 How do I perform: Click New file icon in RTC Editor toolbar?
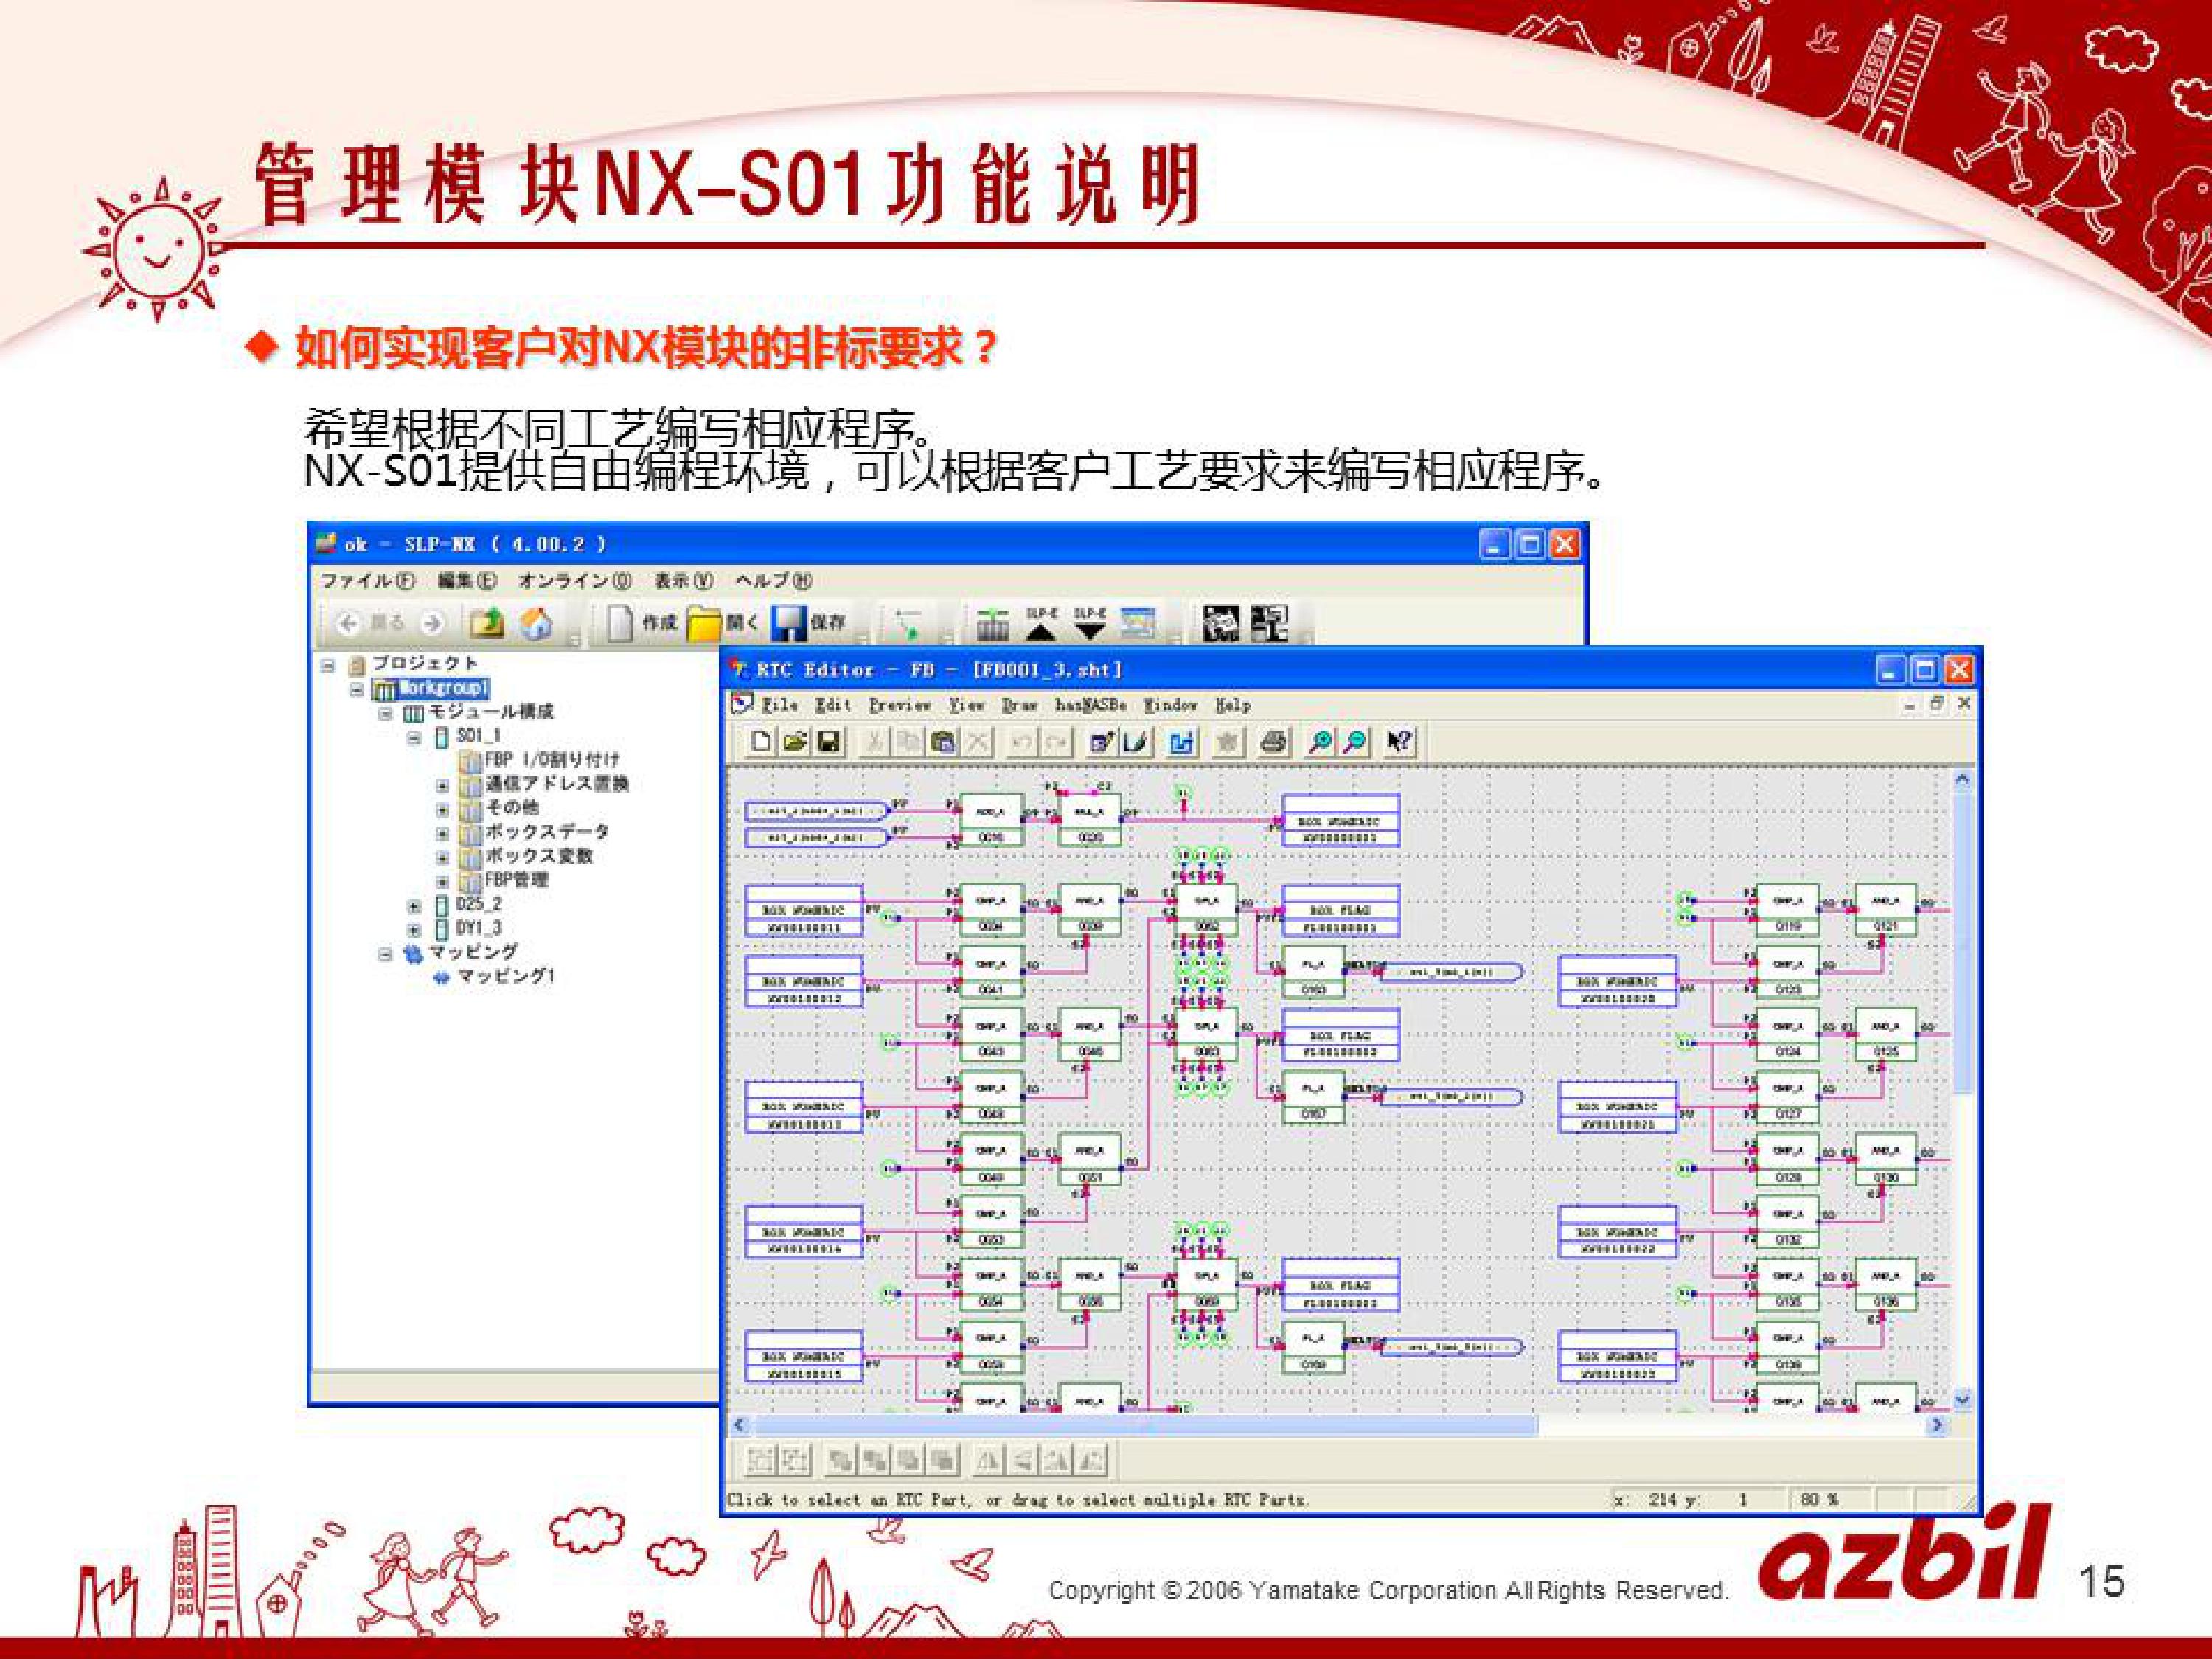tap(761, 741)
